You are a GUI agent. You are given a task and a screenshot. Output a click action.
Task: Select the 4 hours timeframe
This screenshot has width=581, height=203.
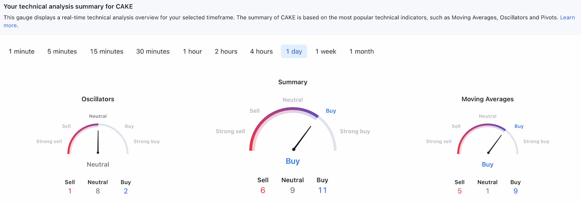tap(261, 52)
